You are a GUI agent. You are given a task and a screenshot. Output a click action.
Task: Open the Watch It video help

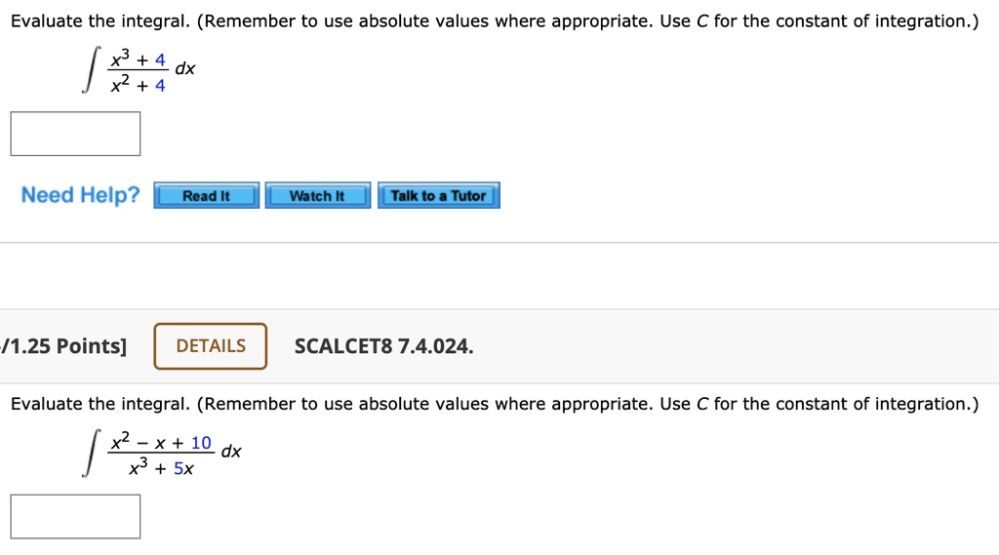pos(317,195)
